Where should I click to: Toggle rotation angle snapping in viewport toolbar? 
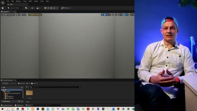[x=125, y=15]
